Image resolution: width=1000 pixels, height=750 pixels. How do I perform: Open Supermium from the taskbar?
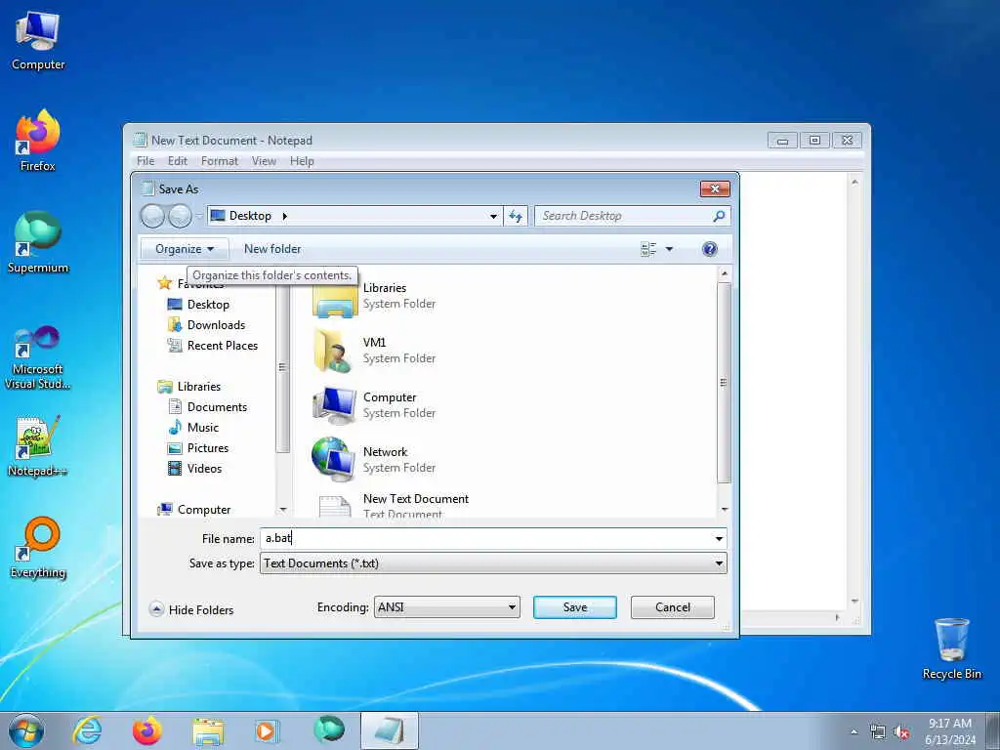click(328, 729)
